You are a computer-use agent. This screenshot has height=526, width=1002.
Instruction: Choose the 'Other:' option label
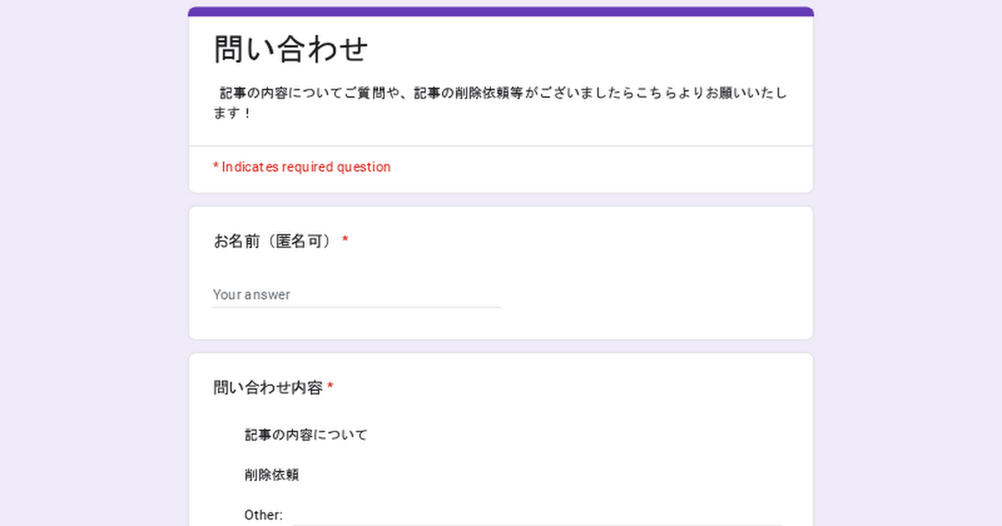click(263, 515)
